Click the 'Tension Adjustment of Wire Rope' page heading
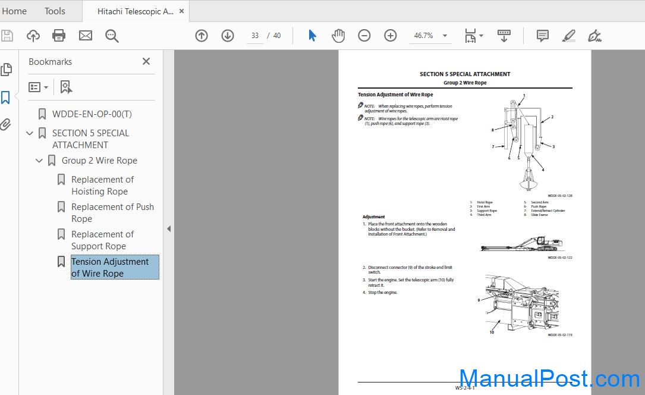Screen dimensions: 645x395 (x=395, y=95)
